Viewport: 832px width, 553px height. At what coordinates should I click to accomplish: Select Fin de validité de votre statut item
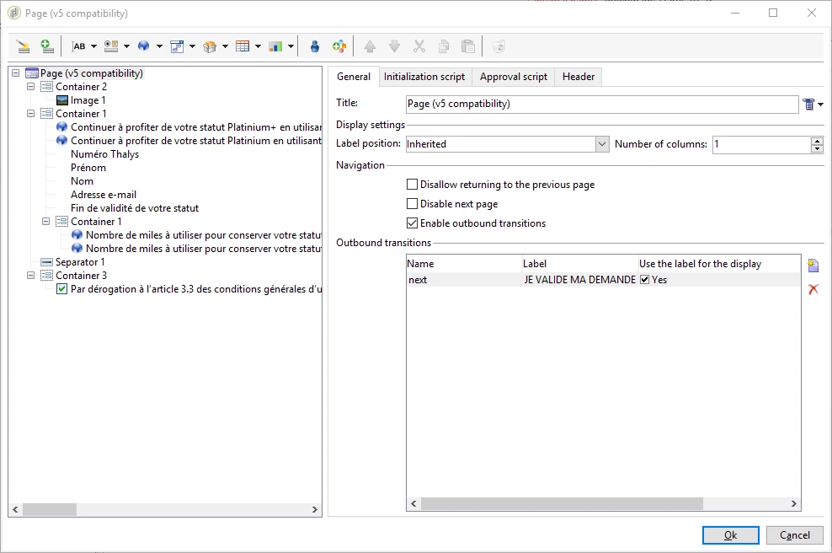click(x=135, y=208)
